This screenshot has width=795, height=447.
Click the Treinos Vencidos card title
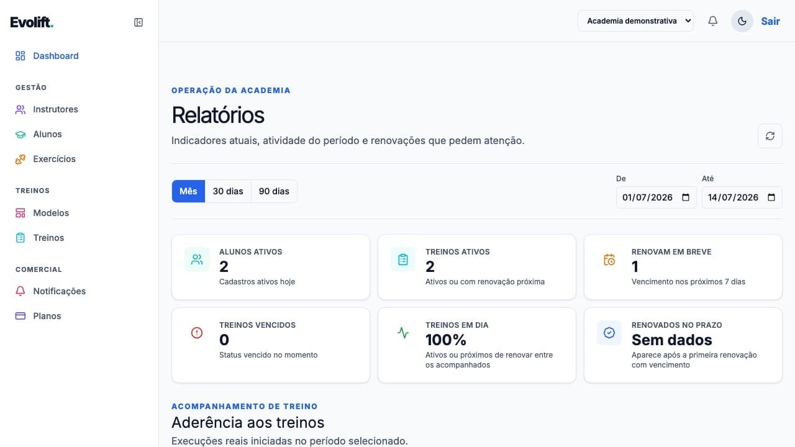point(257,325)
